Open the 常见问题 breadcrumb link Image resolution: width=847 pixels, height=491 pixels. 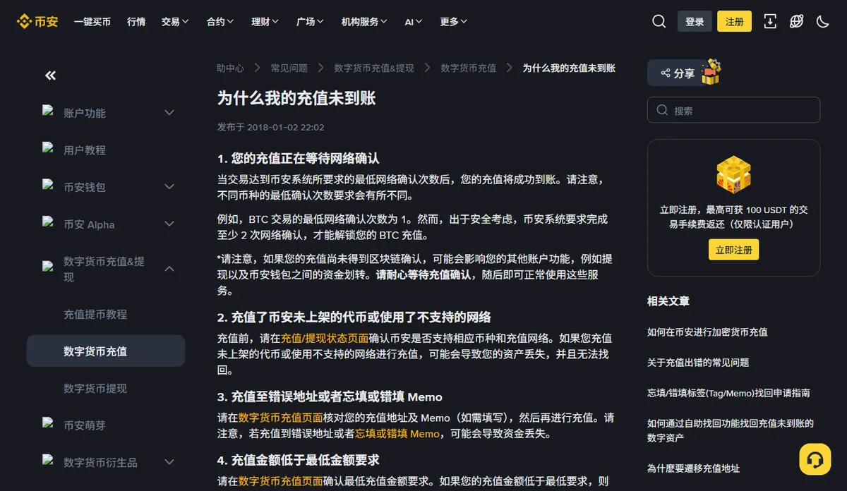[289, 68]
